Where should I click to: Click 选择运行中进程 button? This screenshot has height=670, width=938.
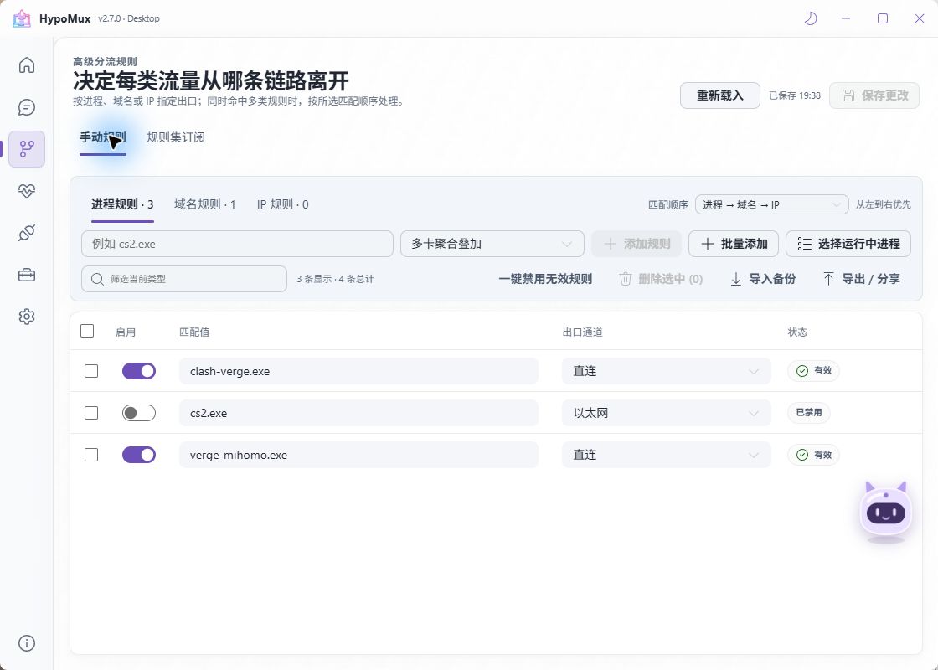coord(848,244)
